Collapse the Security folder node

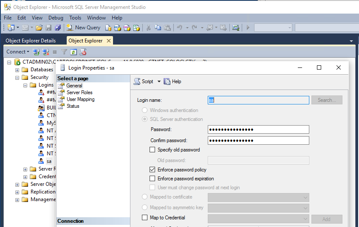pyautogui.click(x=17, y=78)
